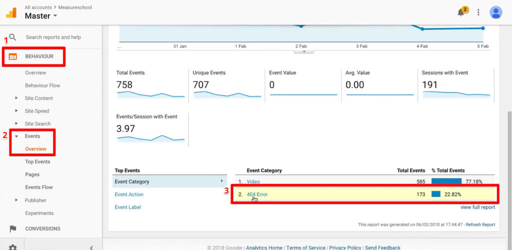The height and width of the screenshot is (250, 512).
Task: Click the 77.18% bar for Video
Action: click(446, 182)
